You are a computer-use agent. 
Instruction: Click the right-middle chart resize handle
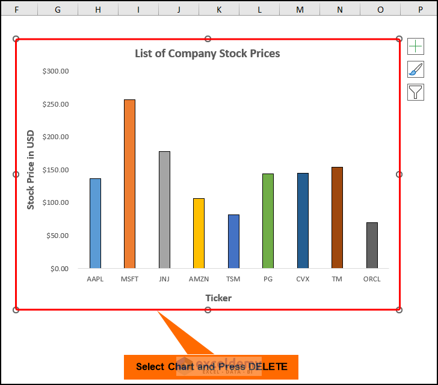[x=399, y=174]
